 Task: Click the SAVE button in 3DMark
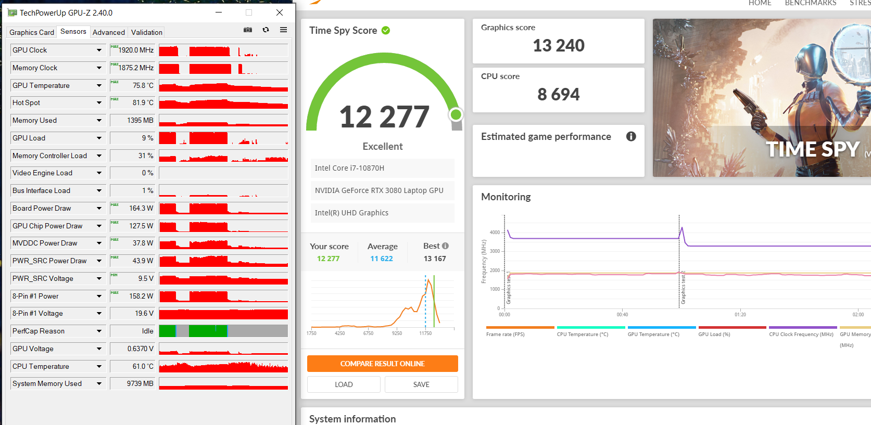[x=421, y=384]
